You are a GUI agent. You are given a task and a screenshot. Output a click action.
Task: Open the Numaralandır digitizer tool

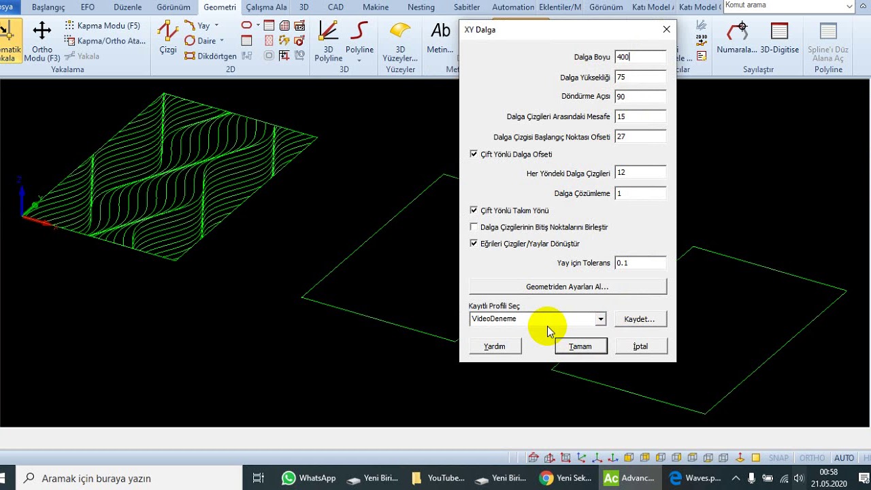click(736, 37)
